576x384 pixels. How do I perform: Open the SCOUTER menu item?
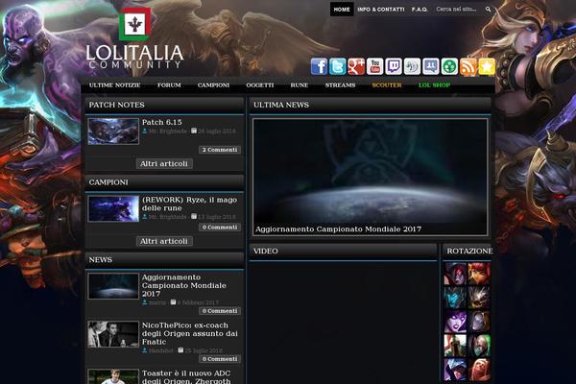click(387, 84)
